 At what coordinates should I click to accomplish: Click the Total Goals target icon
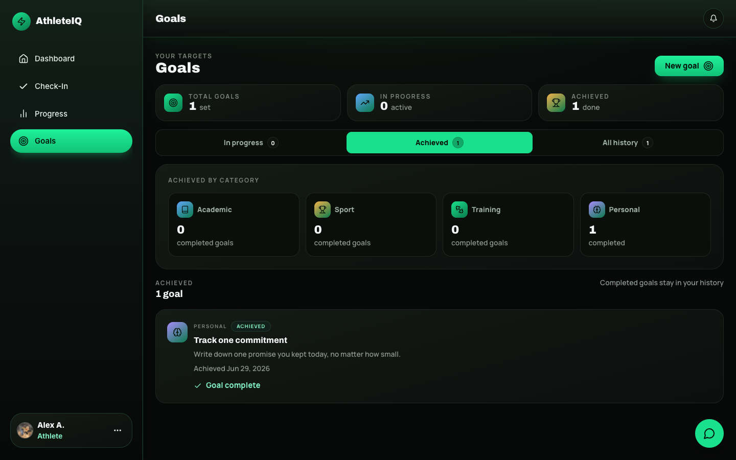point(173,103)
